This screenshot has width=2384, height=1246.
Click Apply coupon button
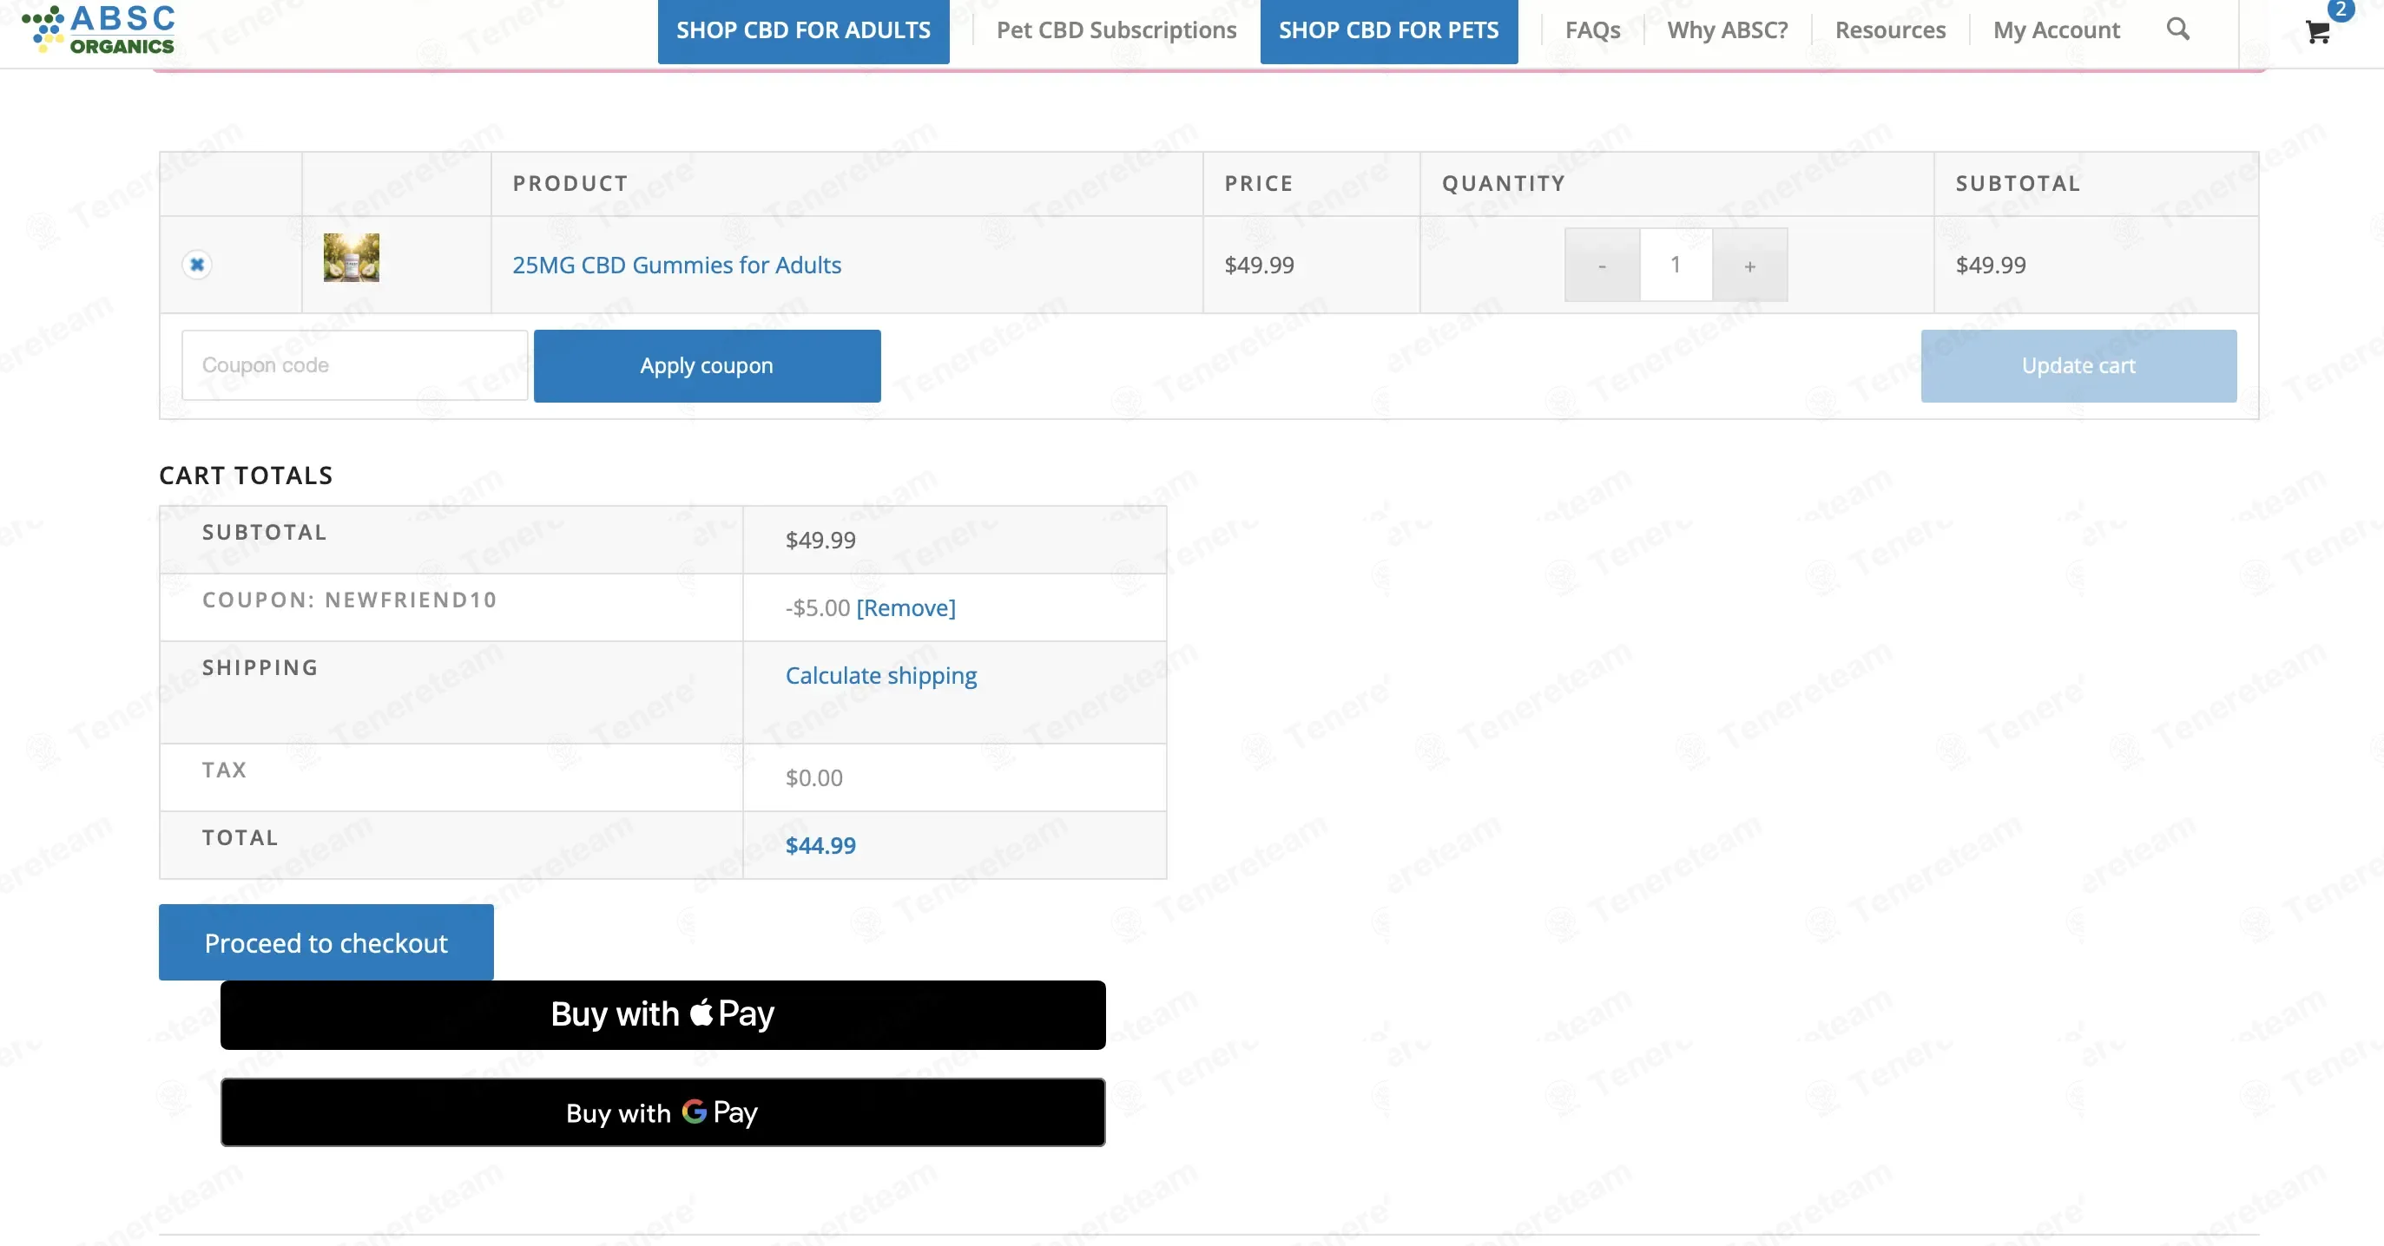pos(707,365)
